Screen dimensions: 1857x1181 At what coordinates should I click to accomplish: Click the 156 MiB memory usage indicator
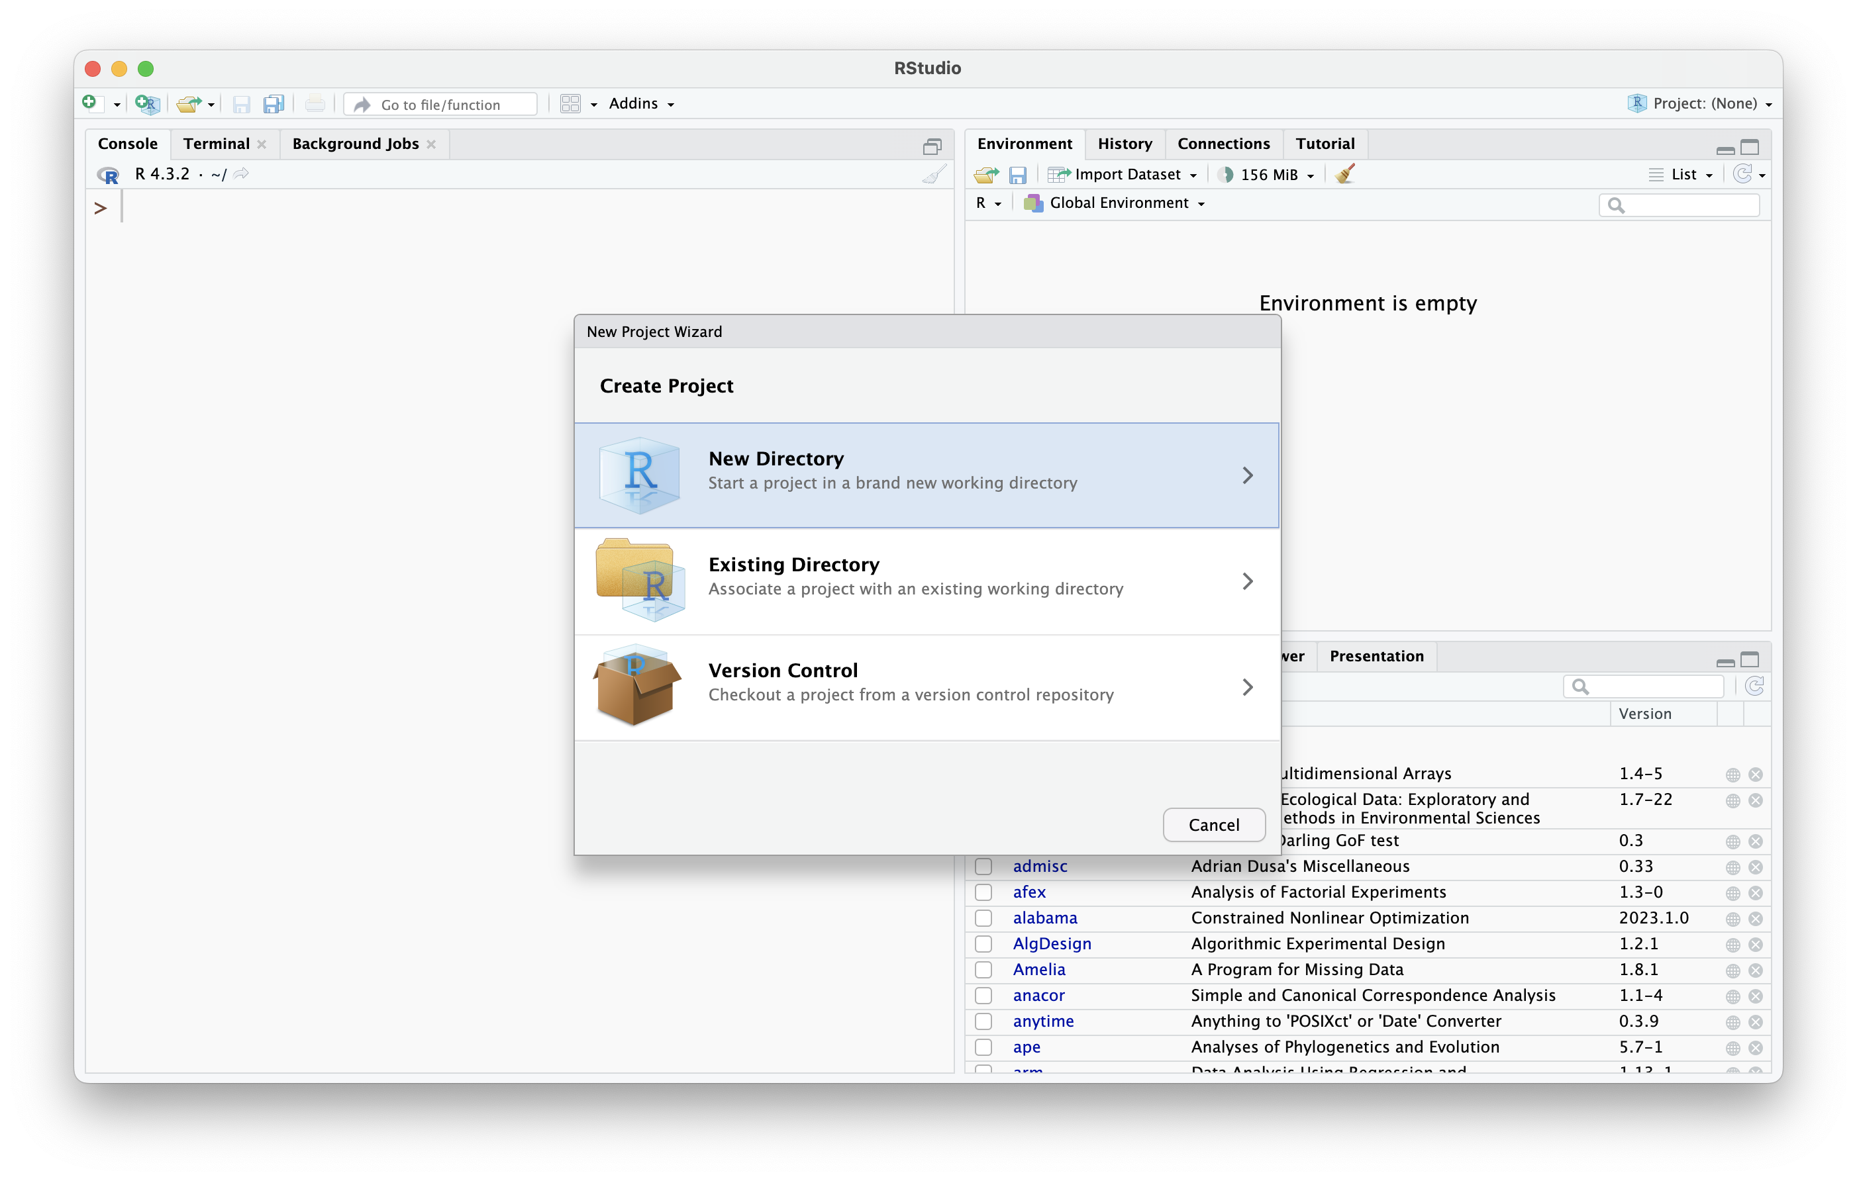1268,174
